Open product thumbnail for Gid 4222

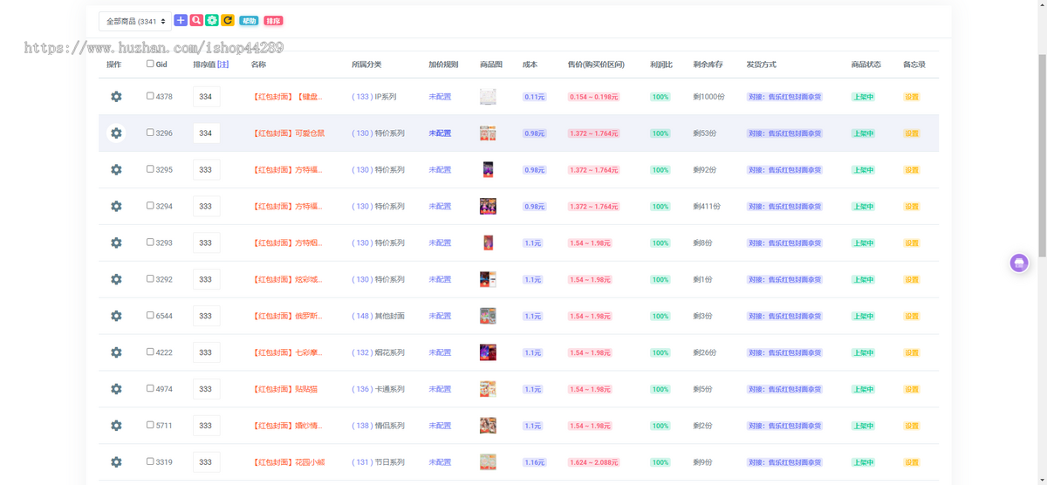pyautogui.click(x=488, y=352)
